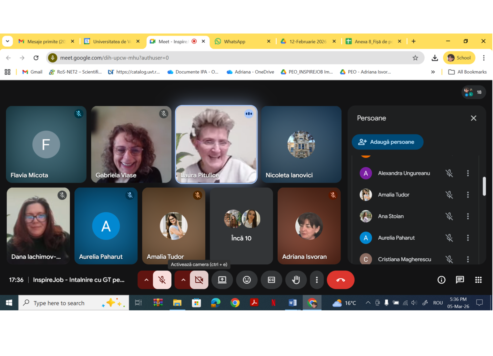The height and width of the screenshot is (356, 493).
Task: Click the red leave call button
Action: click(340, 280)
